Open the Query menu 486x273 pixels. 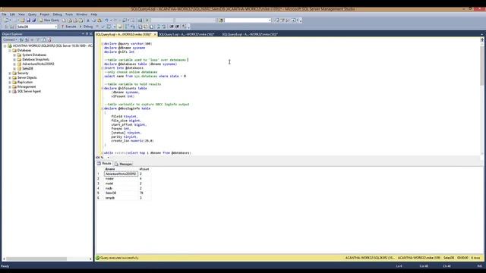32,14
